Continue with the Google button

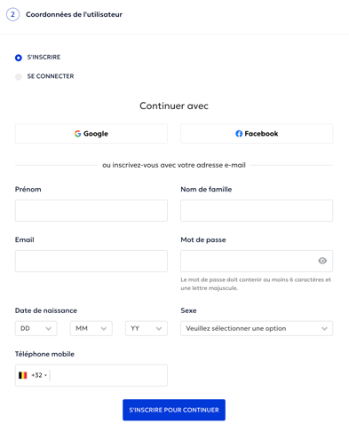point(91,134)
